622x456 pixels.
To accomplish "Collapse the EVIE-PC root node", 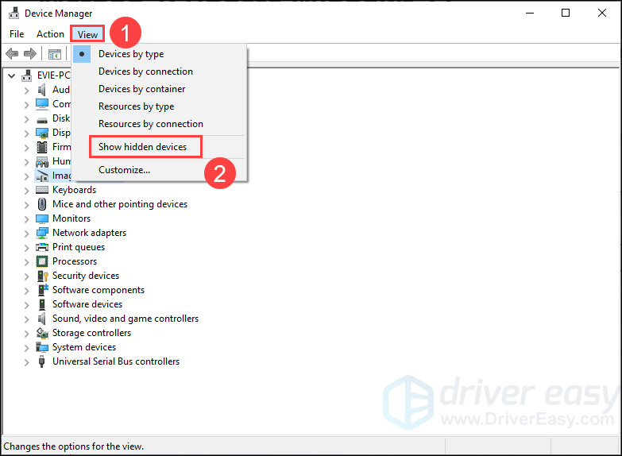I will [x=11, y=75].
